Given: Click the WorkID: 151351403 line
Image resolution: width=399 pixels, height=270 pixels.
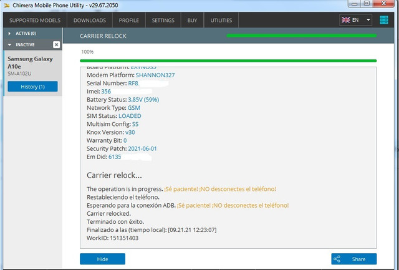Looking at the screenshot, I should point(112,238).
